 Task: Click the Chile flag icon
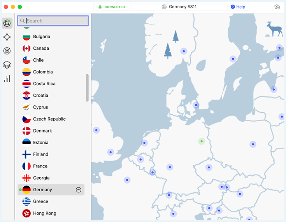point(26,60)
